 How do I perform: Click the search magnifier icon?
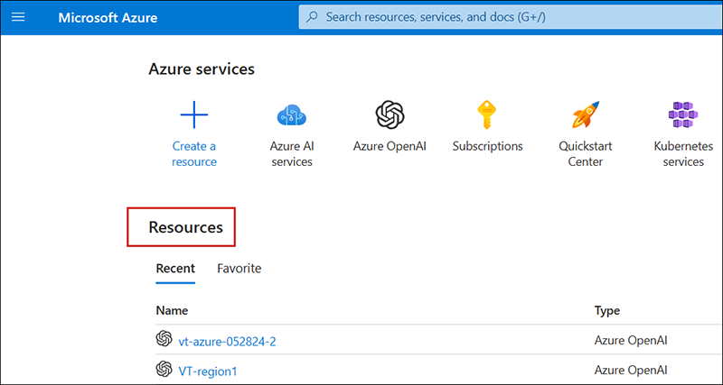pyautogui.click(x=313, y=17)
